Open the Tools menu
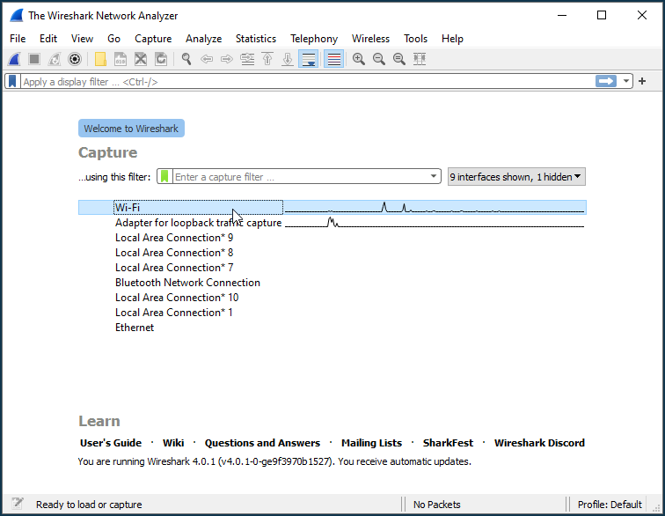 point(415,39)
